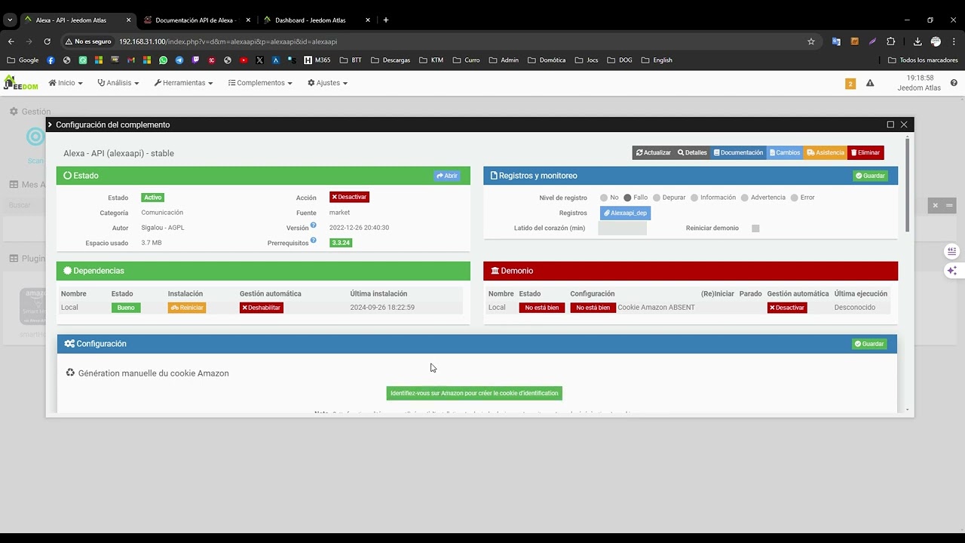965x543 pixels.
Task: Click the Versión help tooltip icon
Action: pyautogui.click(x=314, y=225)
